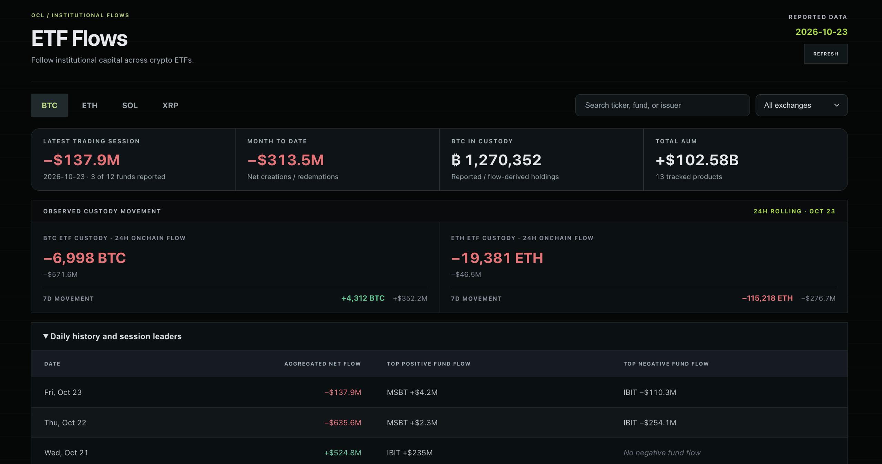The height and width of the screenshot is (464, 882).
Task: Click the −$276.7M 7D movement dollar value
Action: (x=818, y=298)
